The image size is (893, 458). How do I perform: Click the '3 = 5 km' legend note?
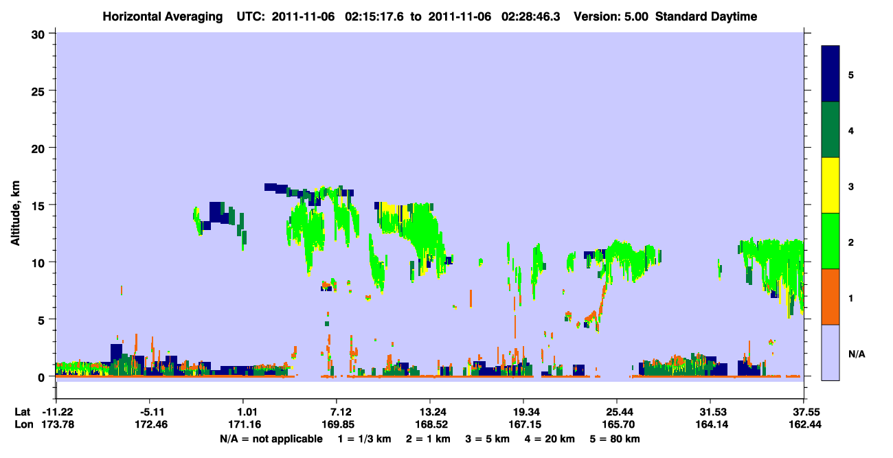488,438
